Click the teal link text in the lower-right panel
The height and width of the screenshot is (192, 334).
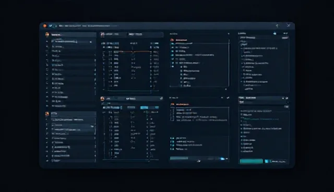point(261,119)
